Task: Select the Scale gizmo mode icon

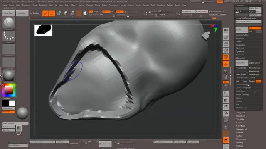Action: tap(65, 13)
